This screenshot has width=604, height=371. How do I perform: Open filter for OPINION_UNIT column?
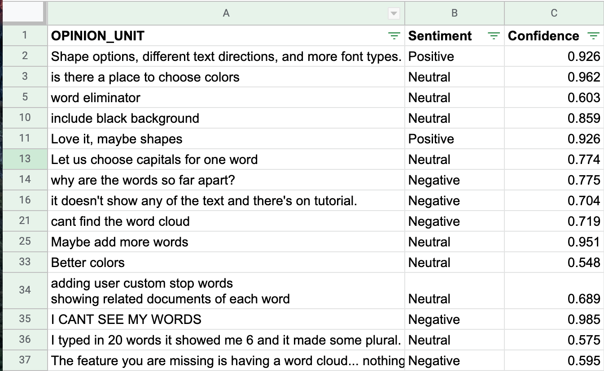tap(394, 36)
